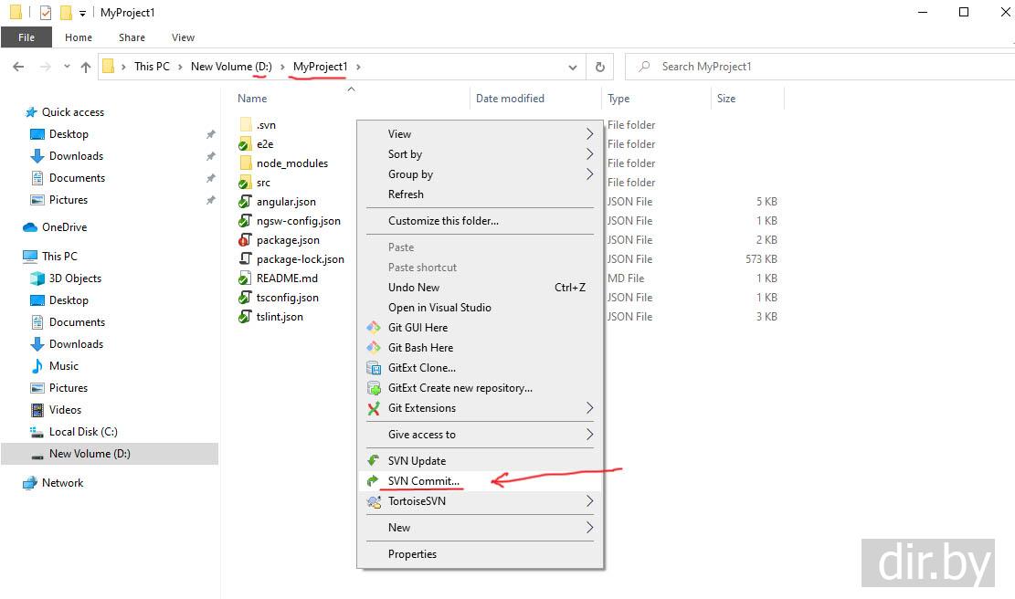Click the SVN Update icon in context menu
The image size is (1015, 599).
373,461
